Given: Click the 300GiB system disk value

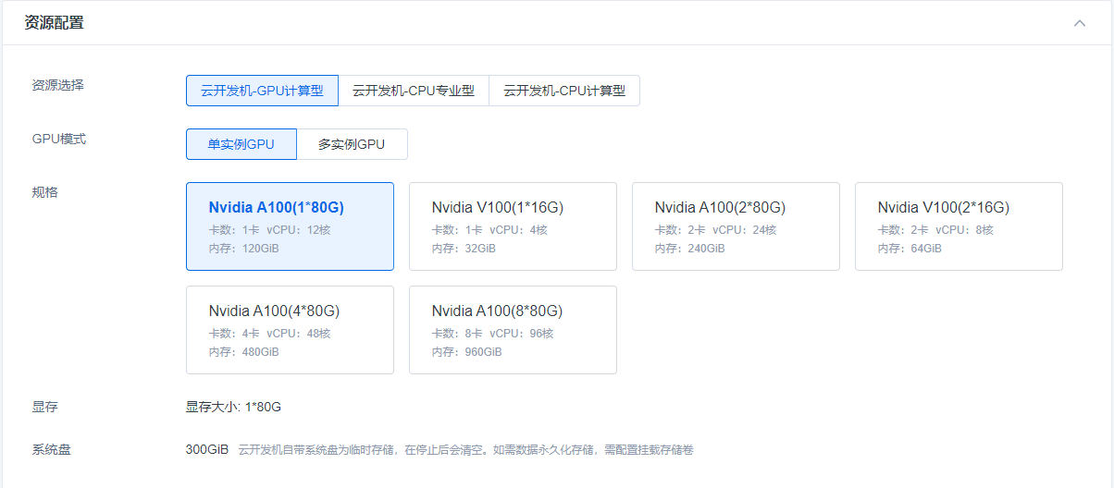Looking at the screenshot, I should click(x=207, y=450).
